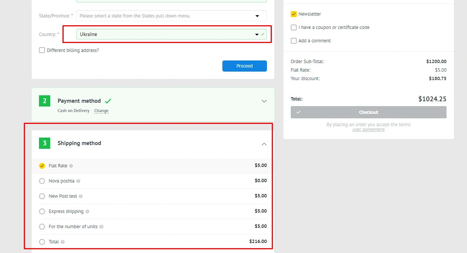Collapse the Shipping method section chevron
This screenshot has width=467, height=253.
[x=264, y=144]
